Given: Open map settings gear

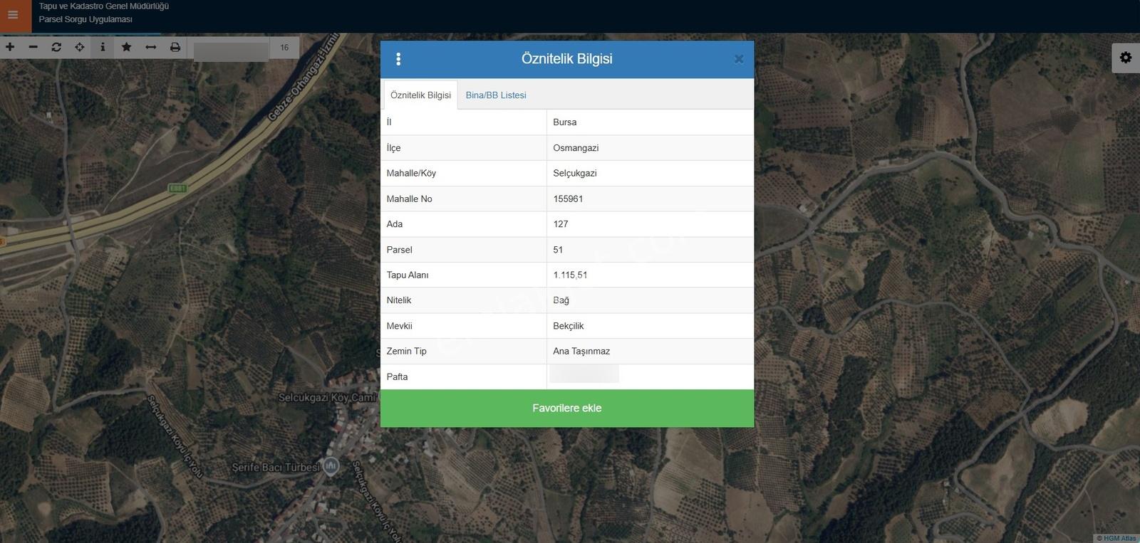Looking at the screenshot, I should pos(1126,58).
